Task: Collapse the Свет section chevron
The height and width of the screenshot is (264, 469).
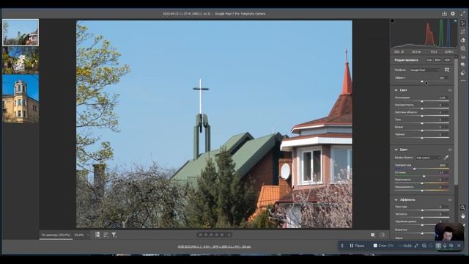Action: coord(396,90)
